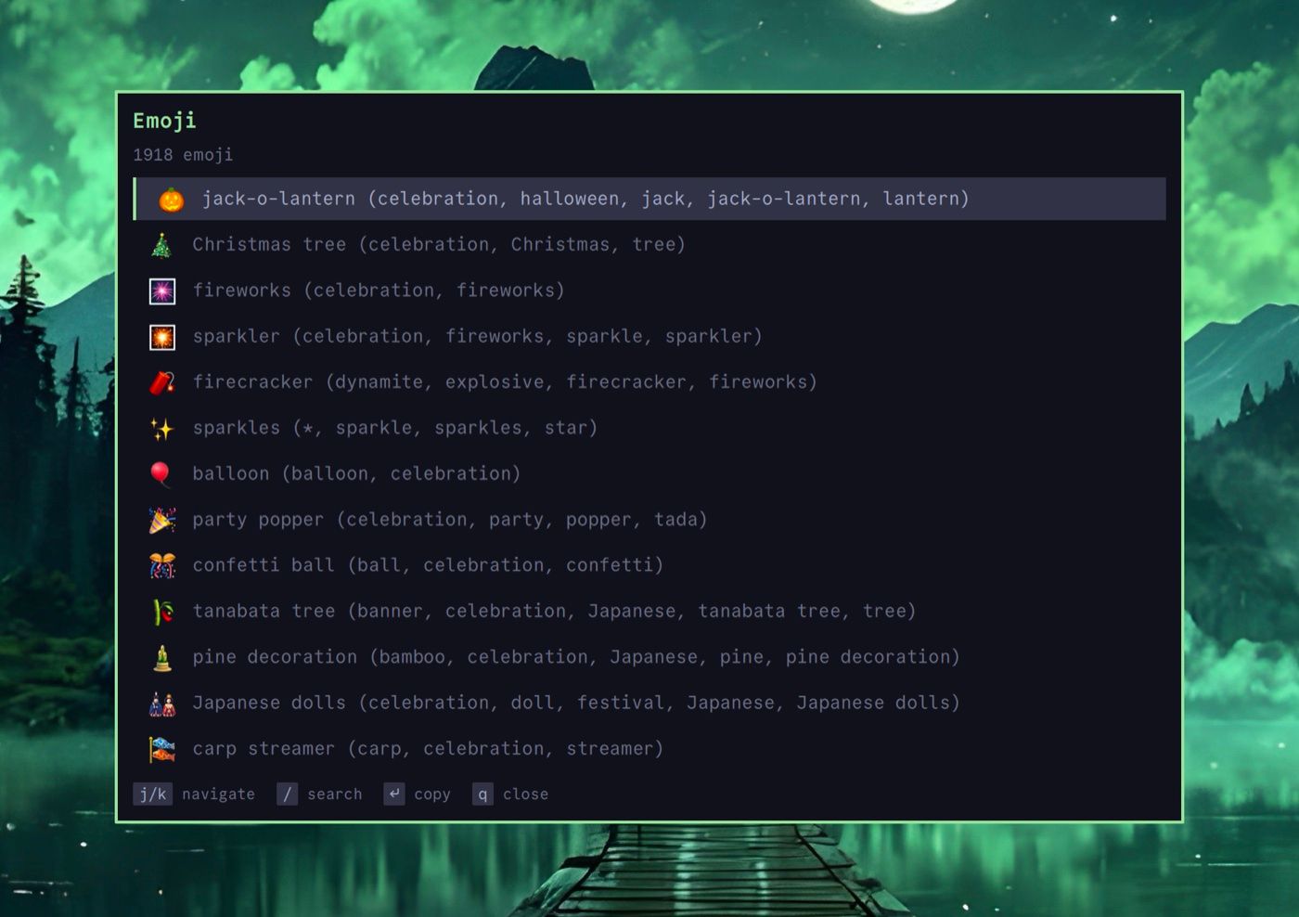The width and height of the screenshot is (1299, 917).
Task: Click the purple fireworks emoji icon
Action: [162, 291]
